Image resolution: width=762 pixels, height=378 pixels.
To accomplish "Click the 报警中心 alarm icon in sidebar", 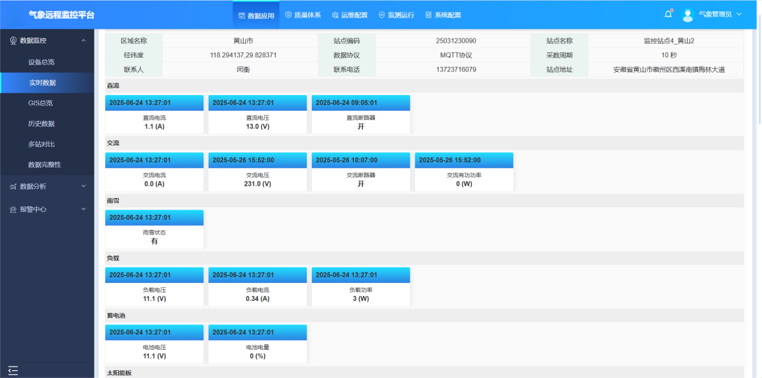I will coord(13,209).
